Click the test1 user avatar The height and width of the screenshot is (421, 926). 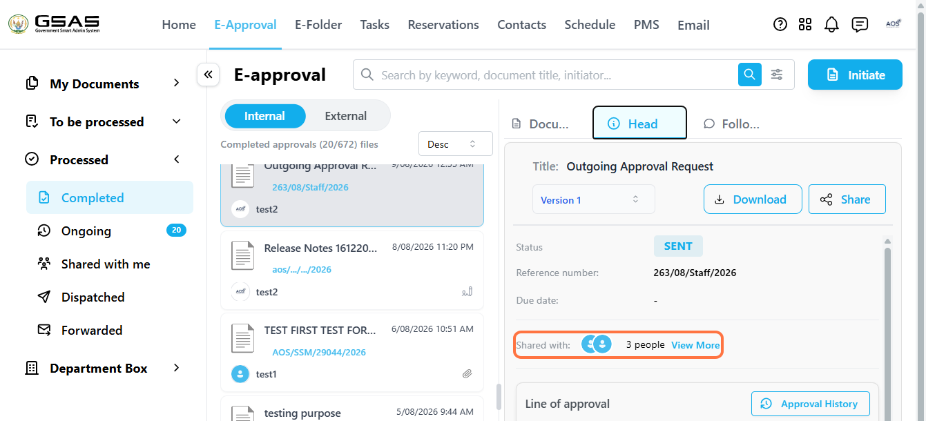click(240, 374)
